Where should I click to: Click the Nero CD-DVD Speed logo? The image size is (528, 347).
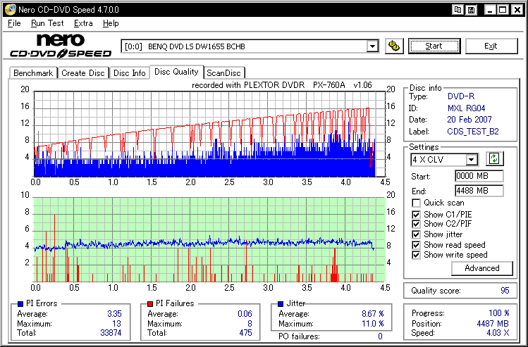pyautogui.click(x=60, y=46)
